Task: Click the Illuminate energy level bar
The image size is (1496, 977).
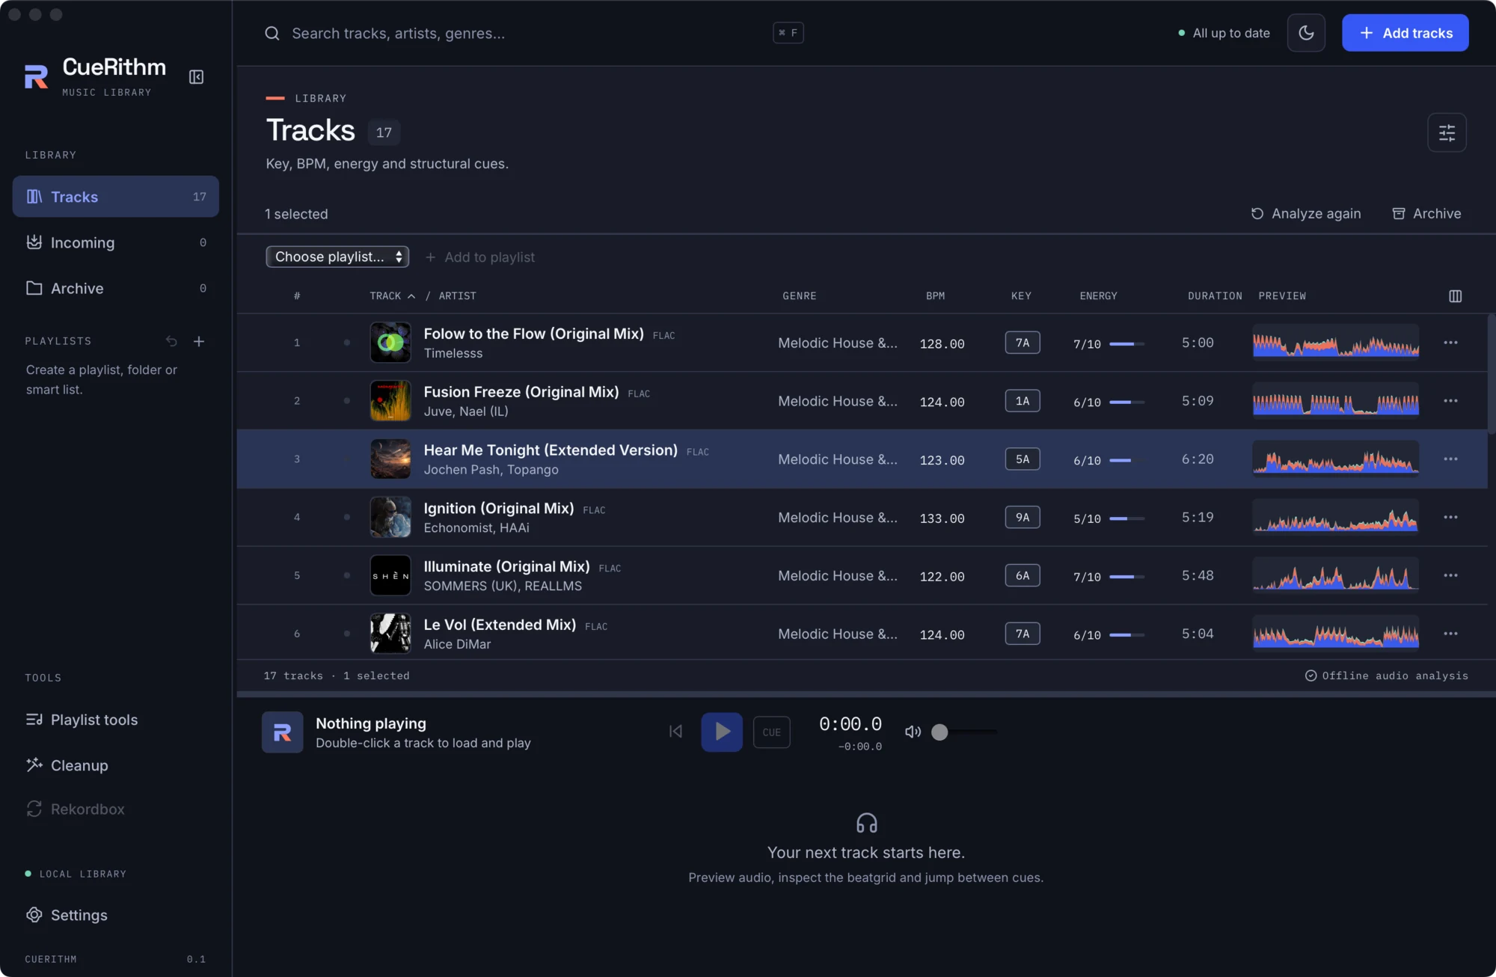Action: point(1126,577)
